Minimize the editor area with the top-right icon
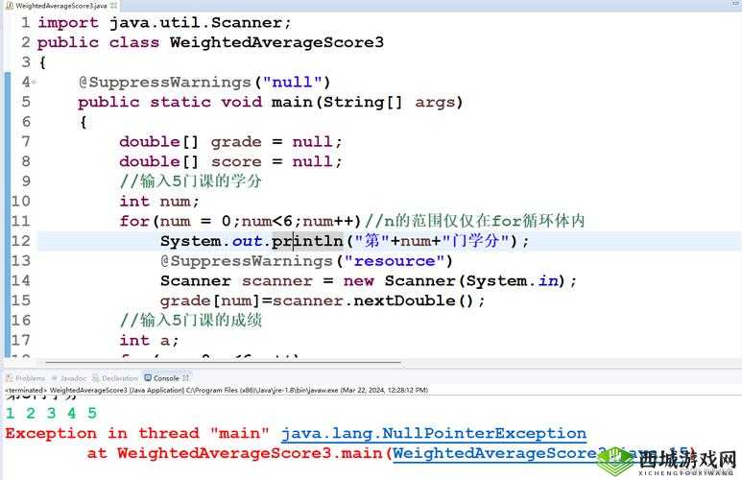Viewport: 742px width, 480px height. 735,4
